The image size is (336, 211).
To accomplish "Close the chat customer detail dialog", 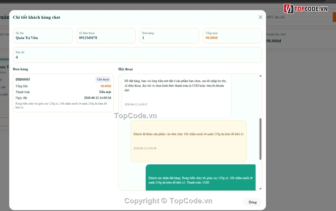I will click(260, 17).
